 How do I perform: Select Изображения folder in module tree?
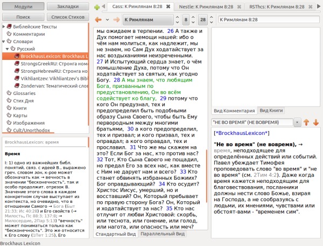point(29,123)
